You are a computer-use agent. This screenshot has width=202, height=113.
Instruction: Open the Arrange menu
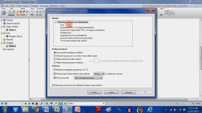click(x=44, y=6)
